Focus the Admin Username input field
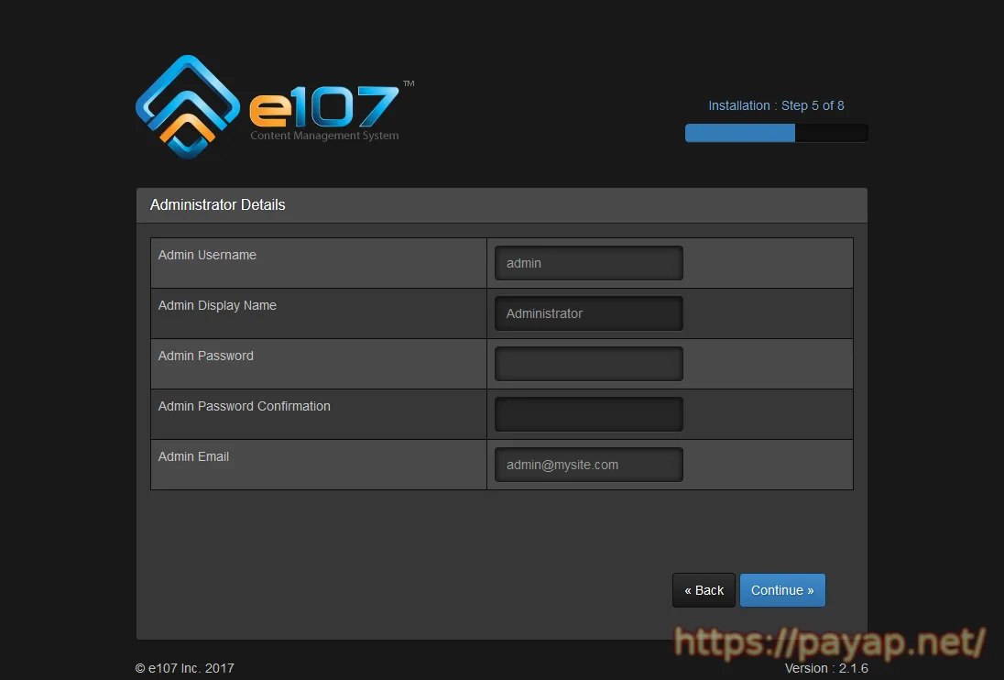Screen dimensions: 1004x680 [x=588, y=263]
